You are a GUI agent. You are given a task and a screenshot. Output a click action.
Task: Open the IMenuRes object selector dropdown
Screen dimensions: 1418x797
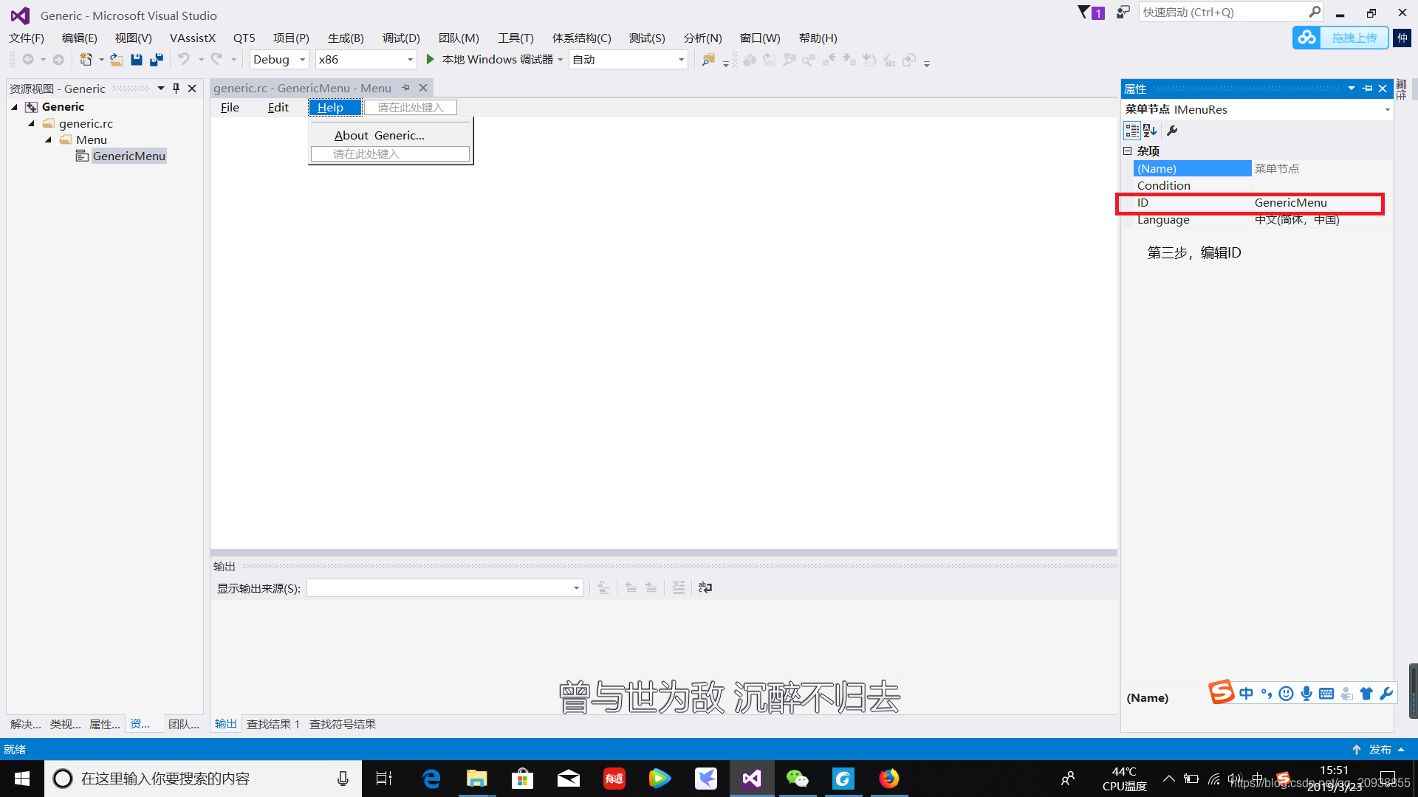click(x=1387, y=109)
